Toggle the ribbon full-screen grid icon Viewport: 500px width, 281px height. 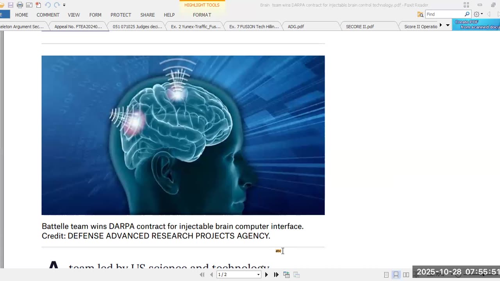(466, 5)
